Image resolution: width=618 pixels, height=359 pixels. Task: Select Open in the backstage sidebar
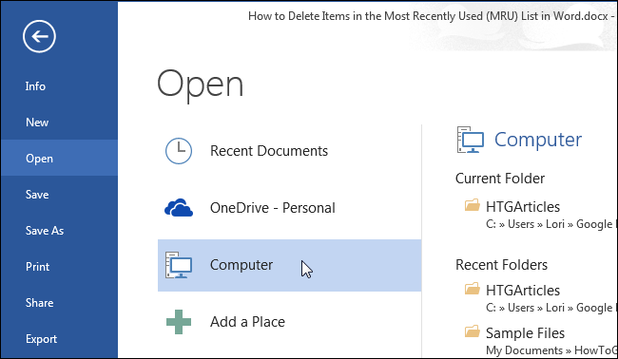[59, 159]
